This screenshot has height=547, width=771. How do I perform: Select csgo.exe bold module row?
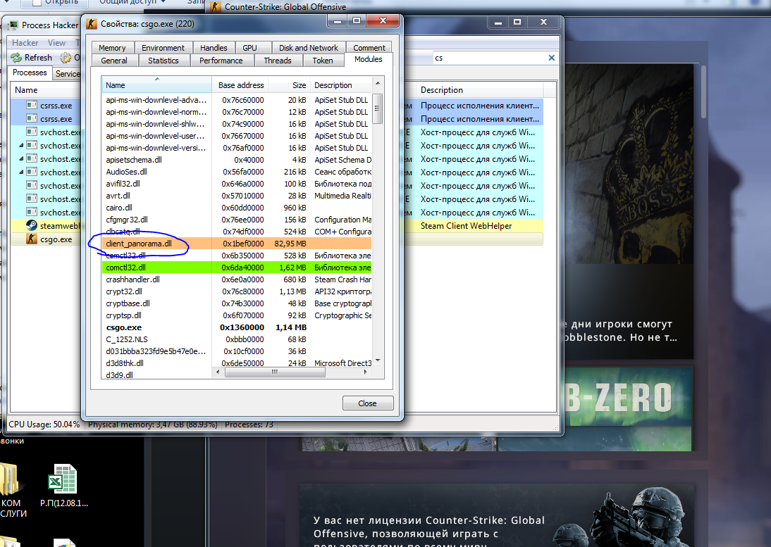(x=237, y=327)
